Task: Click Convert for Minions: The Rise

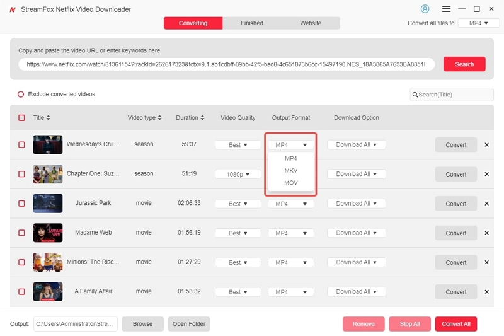Action: click(x=455, y=262)
